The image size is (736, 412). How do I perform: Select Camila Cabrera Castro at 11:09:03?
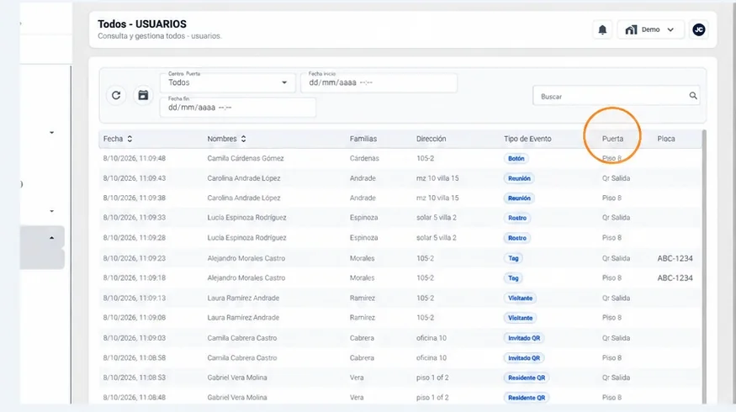241,338
